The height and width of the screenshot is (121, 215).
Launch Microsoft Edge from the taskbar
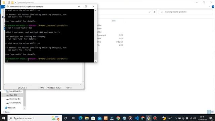[x=81, y=118]
